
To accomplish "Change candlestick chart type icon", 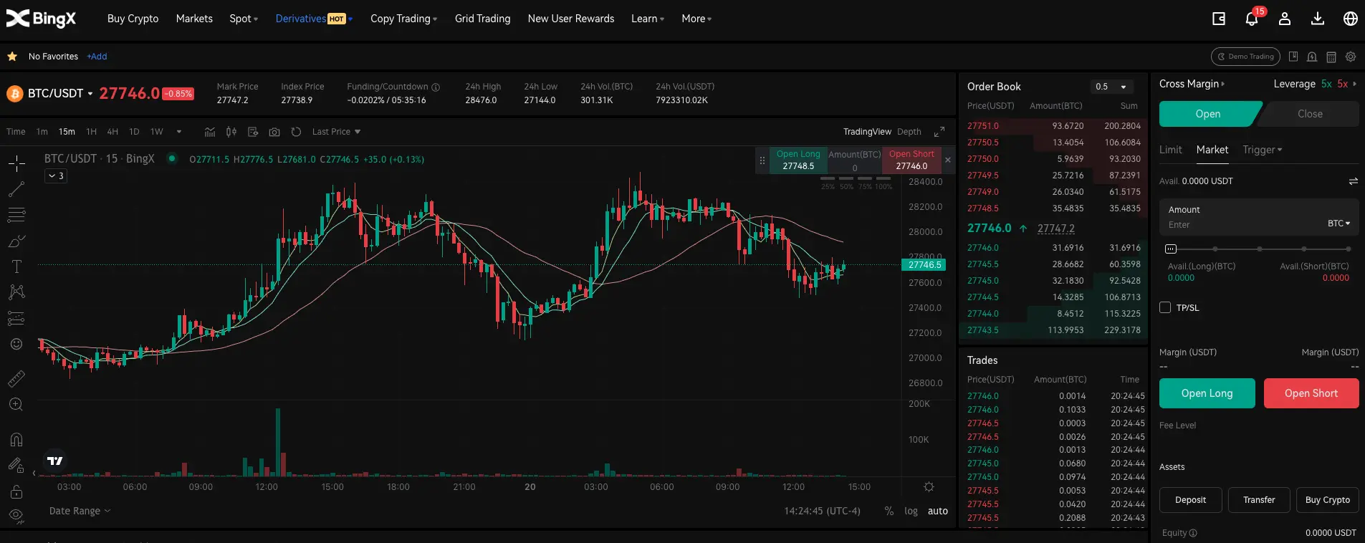I will pyautogui.click(x=231, y=132).
